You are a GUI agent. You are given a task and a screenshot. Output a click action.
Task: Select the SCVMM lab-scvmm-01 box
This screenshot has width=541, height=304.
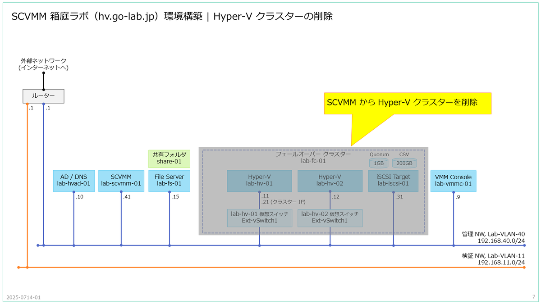[x=121, y=181]
